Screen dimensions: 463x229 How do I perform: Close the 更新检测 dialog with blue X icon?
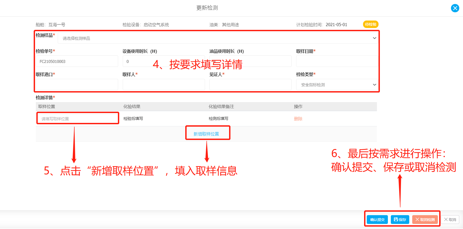pos(455,8)
